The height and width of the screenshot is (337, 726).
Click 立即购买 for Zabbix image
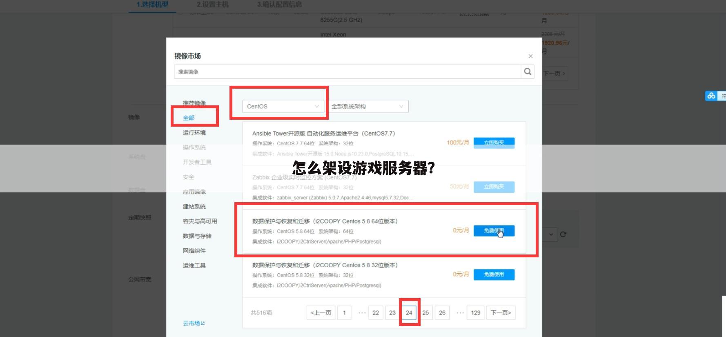(494, 187)
